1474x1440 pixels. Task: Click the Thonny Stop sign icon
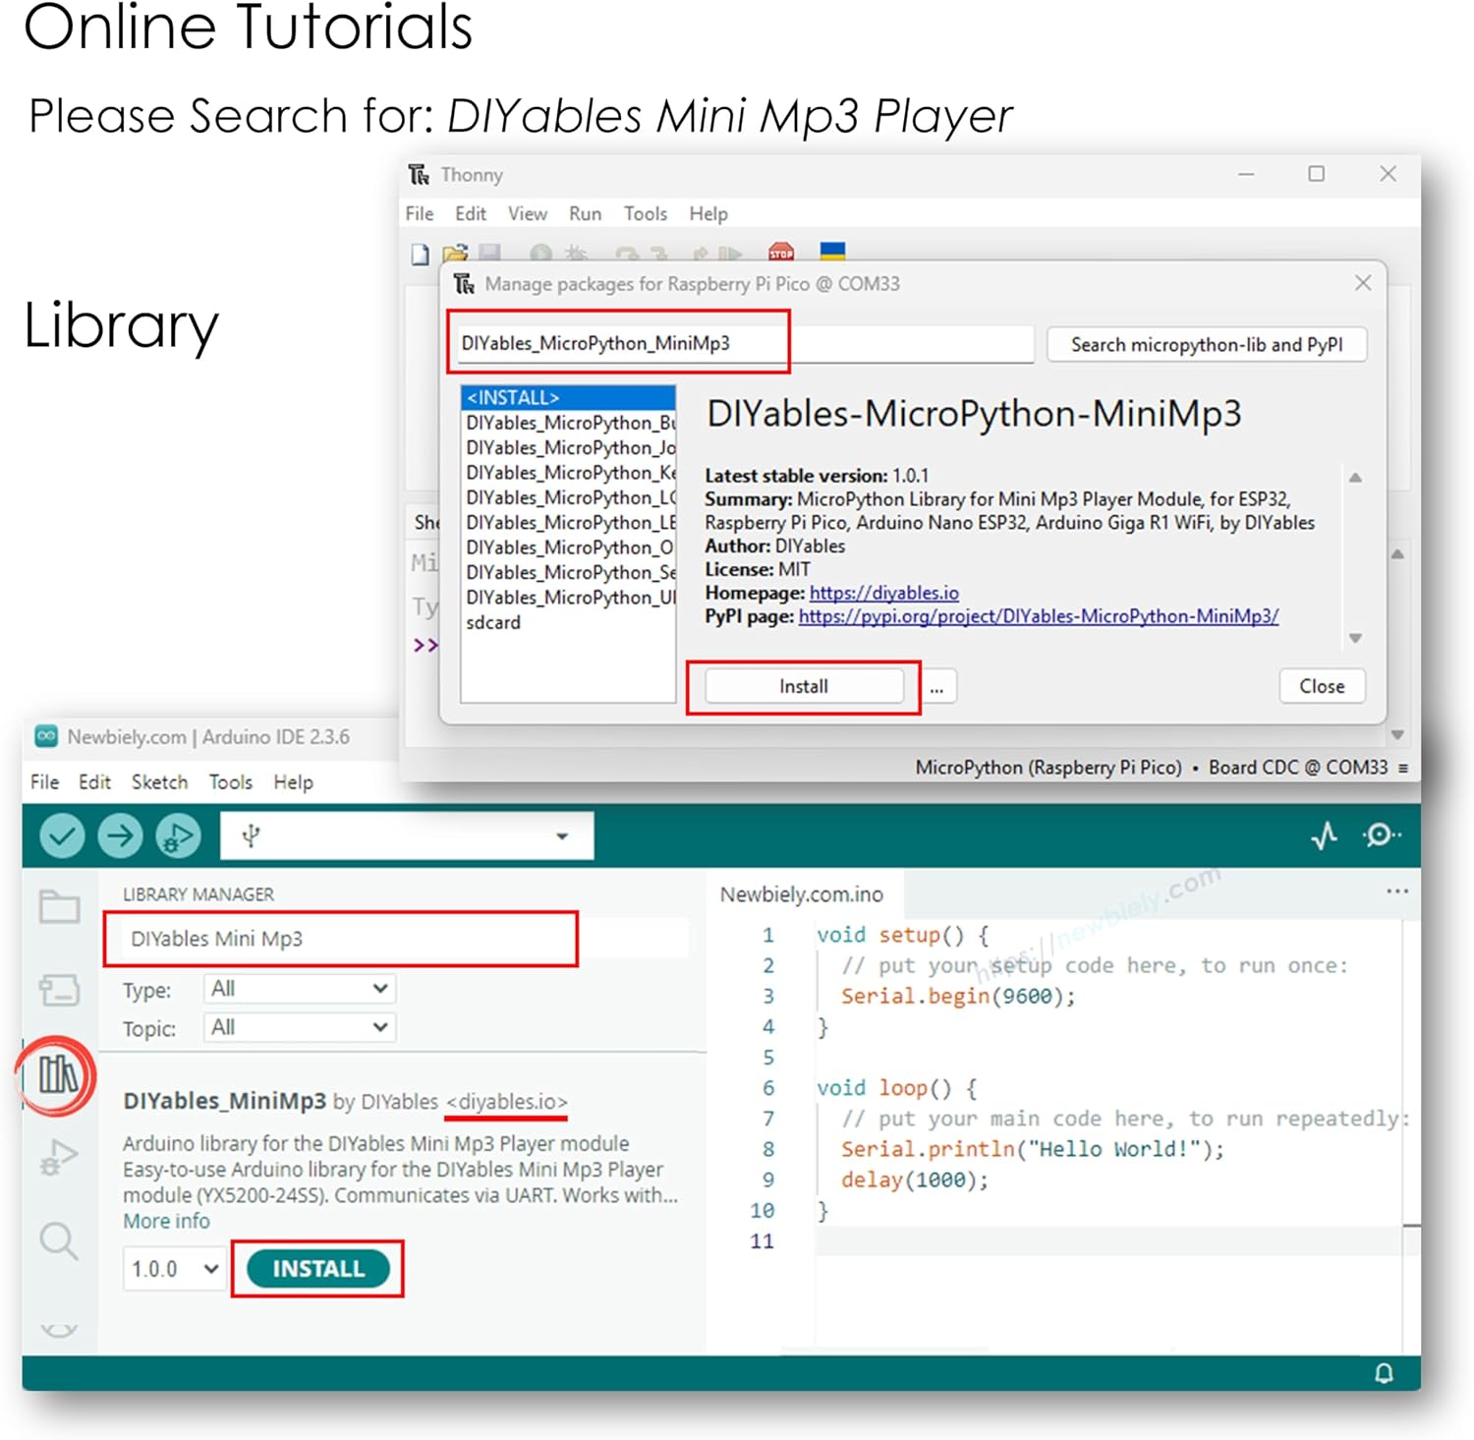[x=781, y=253]
